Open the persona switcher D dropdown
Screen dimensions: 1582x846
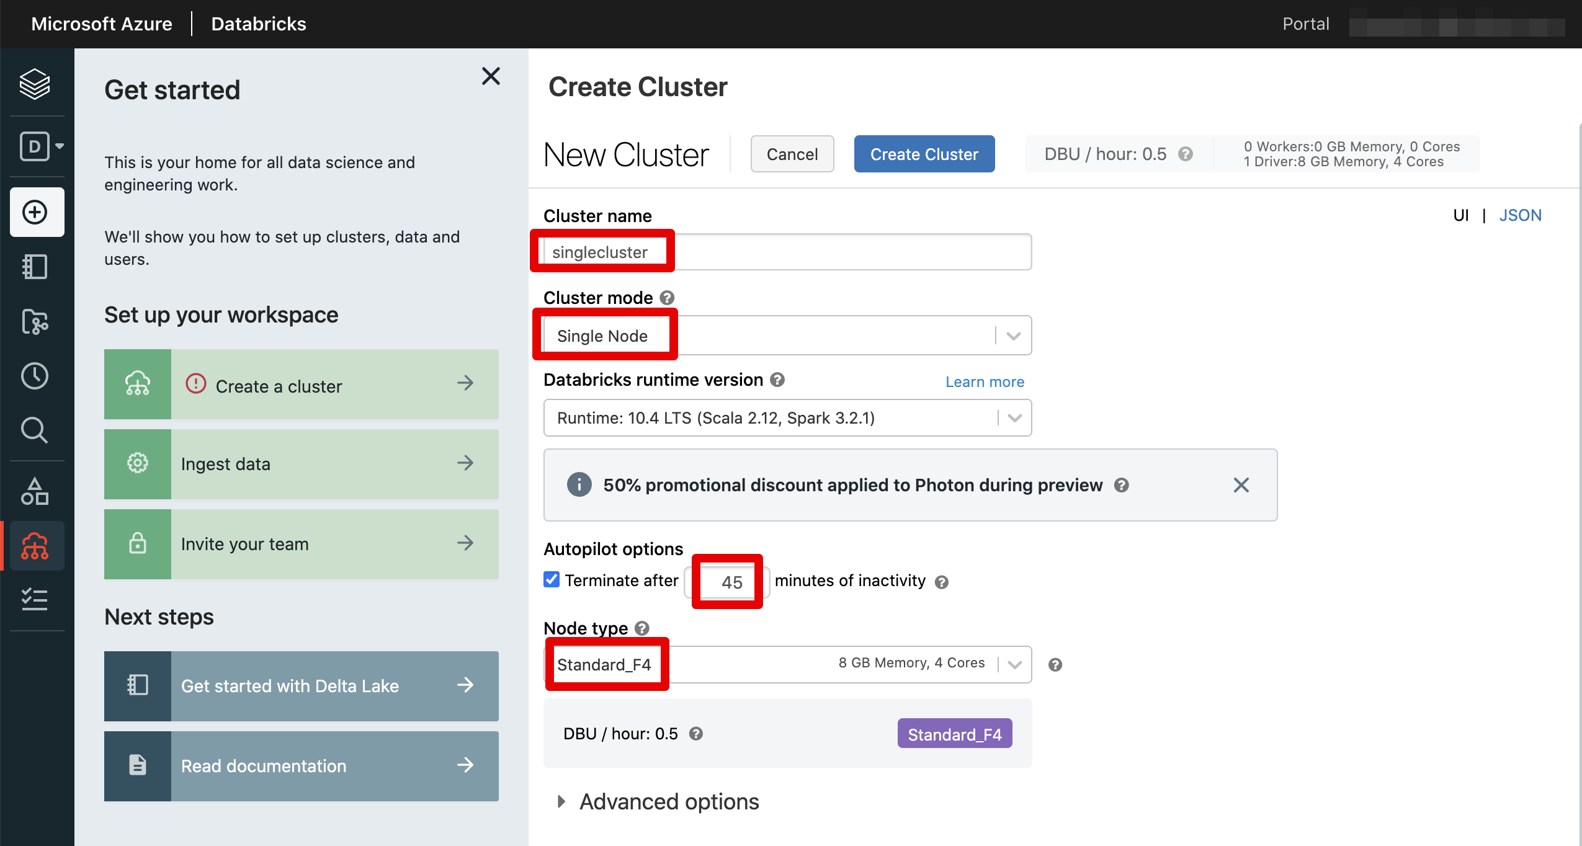pos(42,146)
